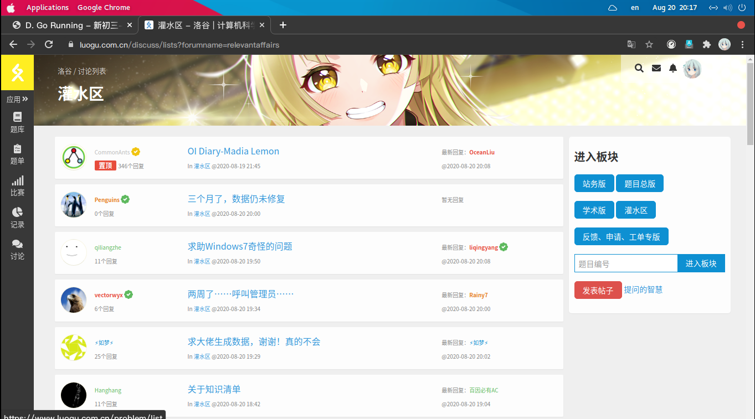The height and width of the screenshot is (419, 755).
Task: Open the Chrome profile avatar in toolbar
Action: coord(725,44)
